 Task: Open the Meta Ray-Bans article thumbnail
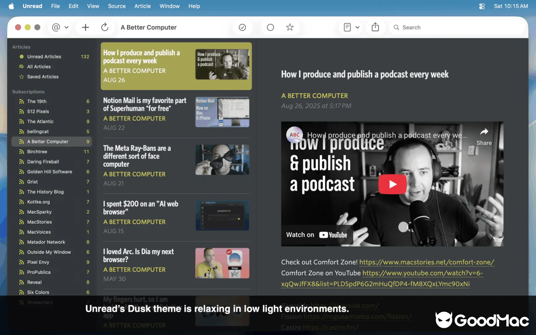tap(222, 160)
